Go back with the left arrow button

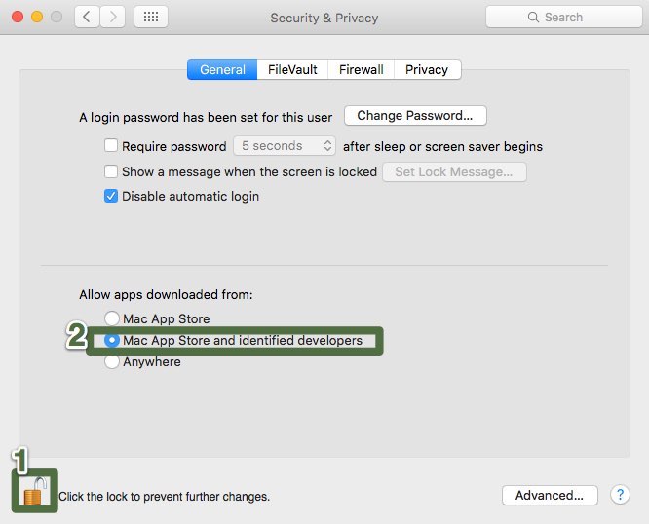tap(88, 17)
